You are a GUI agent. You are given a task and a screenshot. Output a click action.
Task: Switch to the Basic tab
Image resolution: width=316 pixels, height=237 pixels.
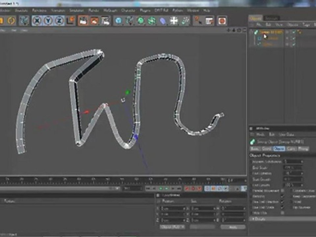[x=255, y=149]
